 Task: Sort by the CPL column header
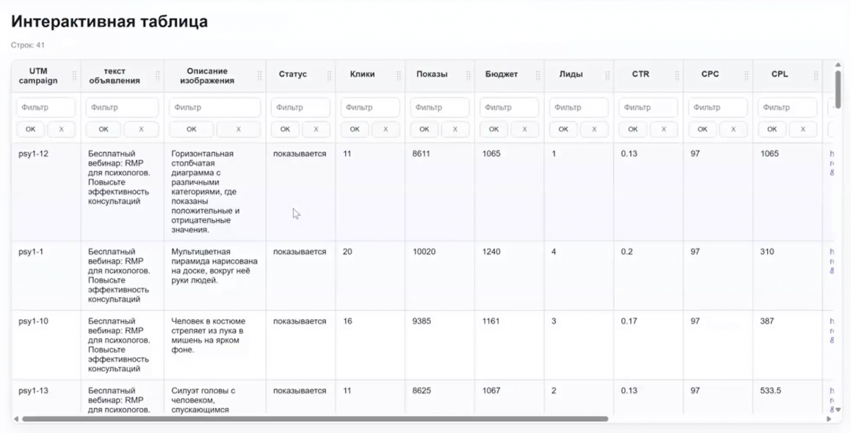[x=780, y=74]
